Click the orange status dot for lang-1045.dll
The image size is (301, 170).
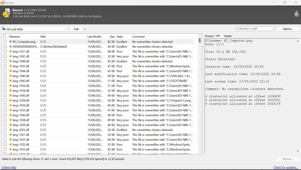click(x=11, y=95)
